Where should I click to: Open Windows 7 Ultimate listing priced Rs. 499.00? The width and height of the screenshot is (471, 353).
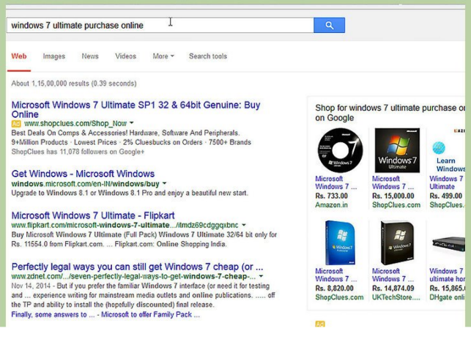446,182
